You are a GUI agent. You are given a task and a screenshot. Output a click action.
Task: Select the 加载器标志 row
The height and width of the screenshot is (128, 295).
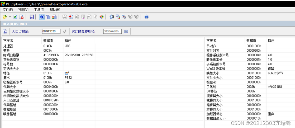click(x=250, y=114)
